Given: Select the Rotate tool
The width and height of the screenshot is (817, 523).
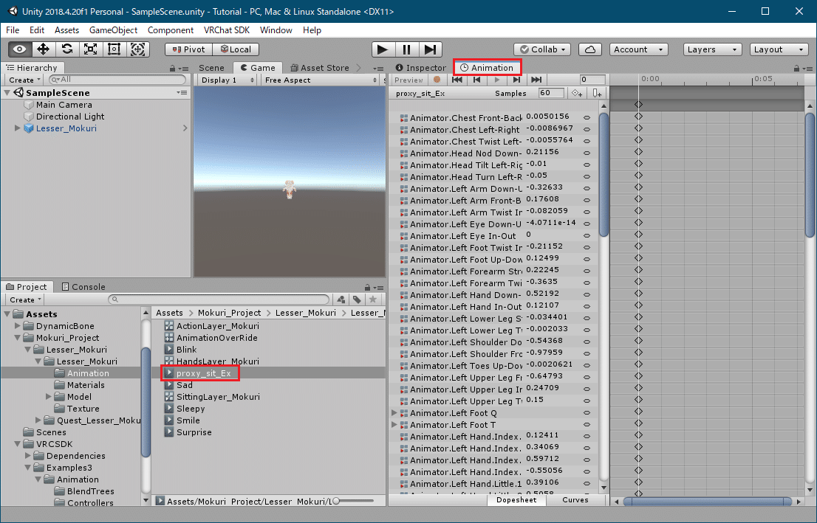Looking at the screenshot, I should (x=66, y=49).
